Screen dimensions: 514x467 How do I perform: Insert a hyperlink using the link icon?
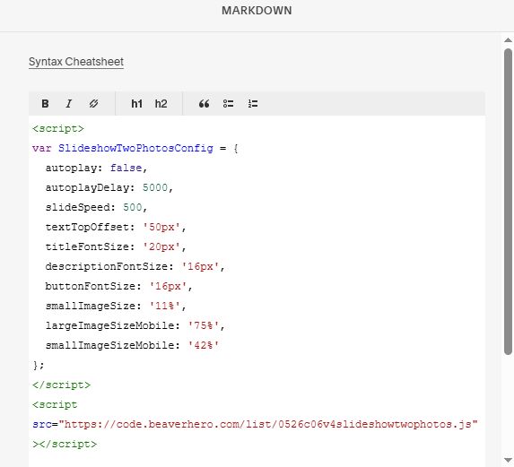[93, 104]
